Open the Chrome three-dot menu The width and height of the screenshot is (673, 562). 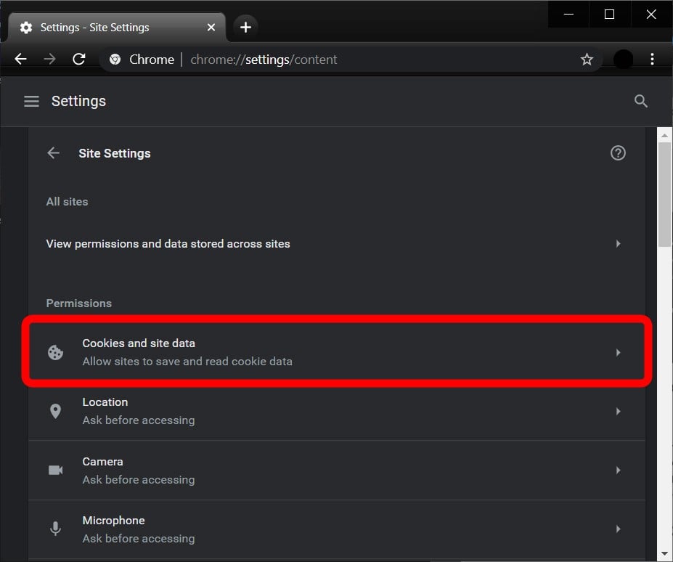[652, 60]
